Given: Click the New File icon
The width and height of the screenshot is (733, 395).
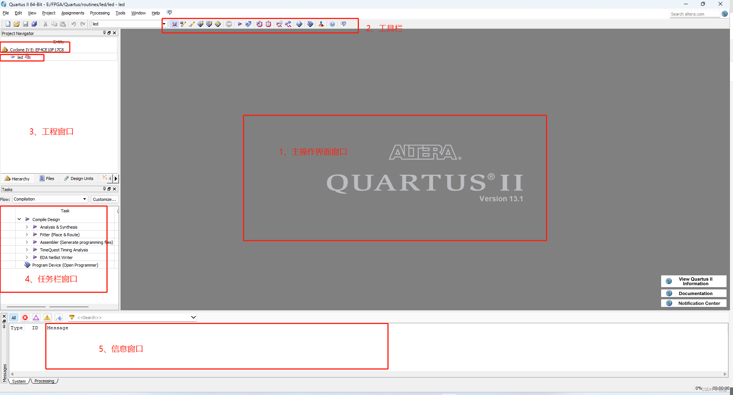Looking at the screenshot, I should pos(8,24).
